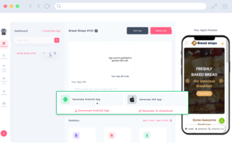Click the Apple logo icon
The height and width of the screenshot is (143, 232).
pyautogui.click(x=132, y=99)
